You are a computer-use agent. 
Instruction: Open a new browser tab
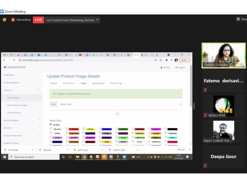point(157,55)
